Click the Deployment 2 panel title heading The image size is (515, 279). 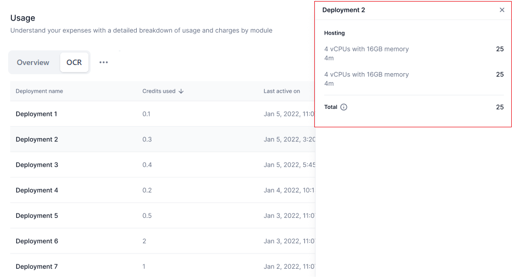(344, 10)
